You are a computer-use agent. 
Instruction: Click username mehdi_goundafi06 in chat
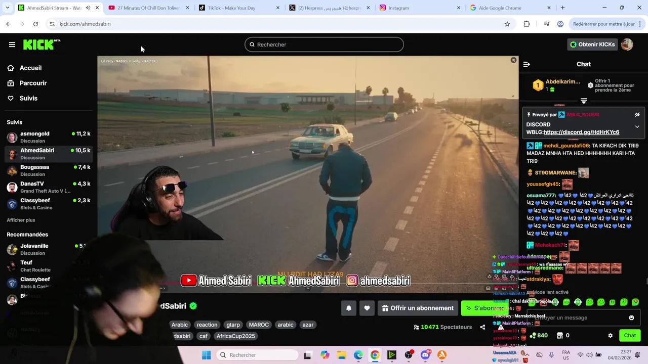pyautogui.click(x=566, y=146)
